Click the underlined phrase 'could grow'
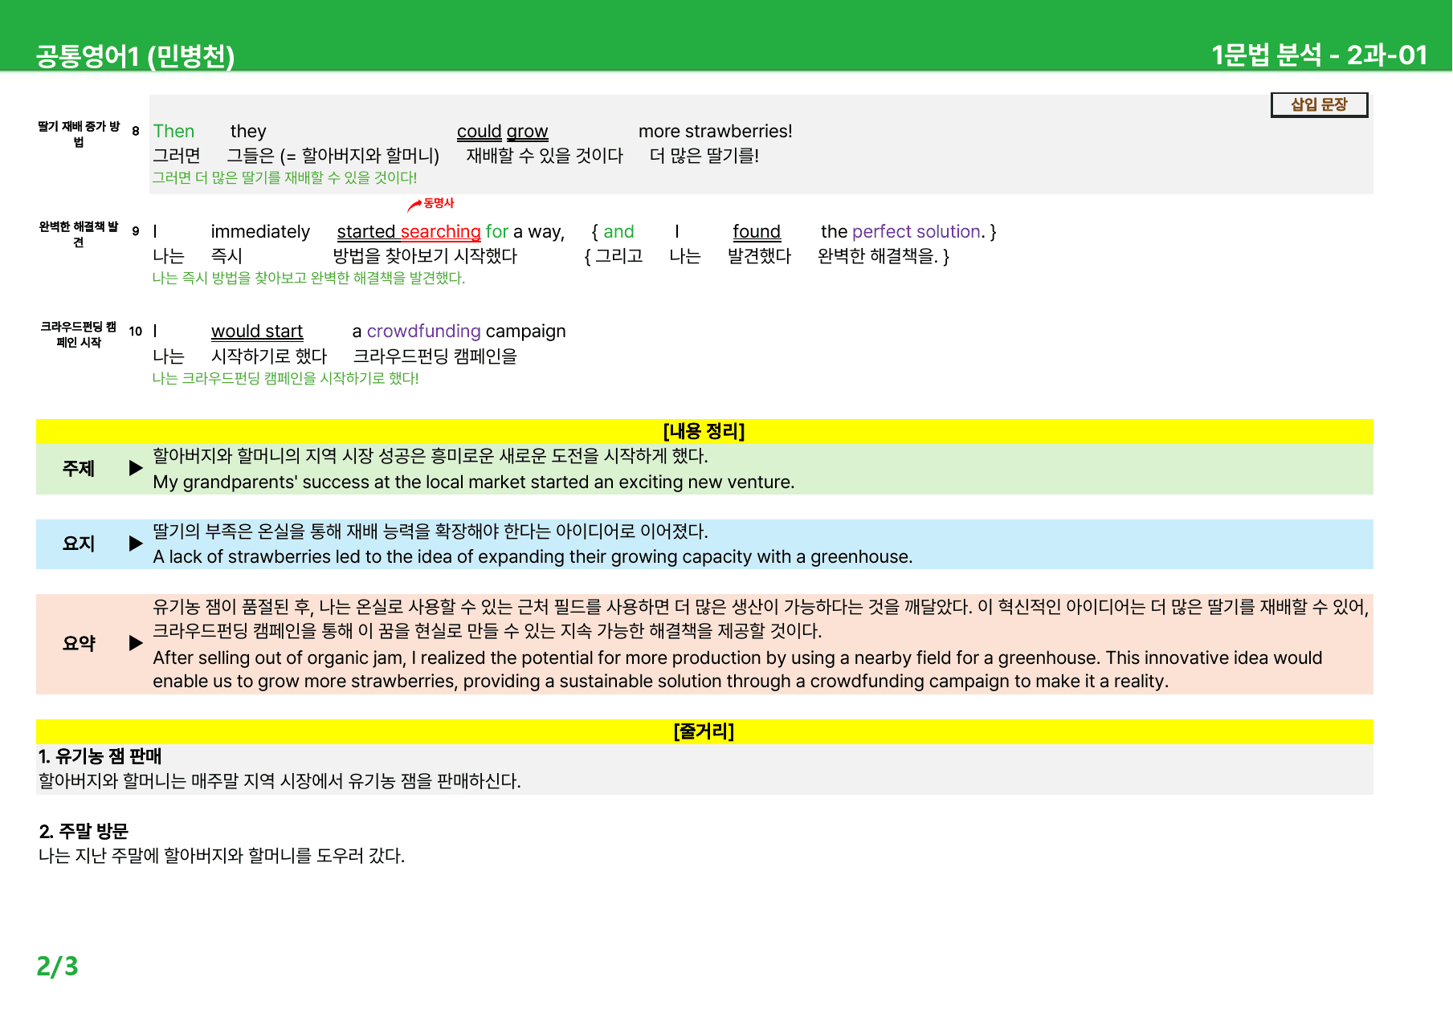The height and width of the screenshot is (1026, 1453). (x=502, y=132)
